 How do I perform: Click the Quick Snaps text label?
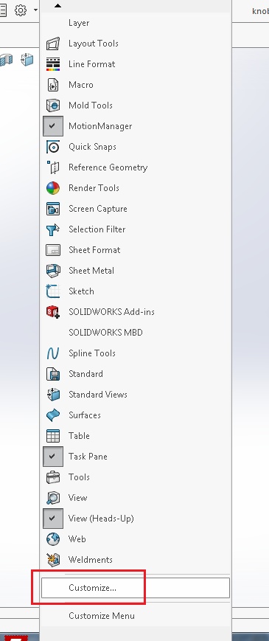click(x=93, y=147)
